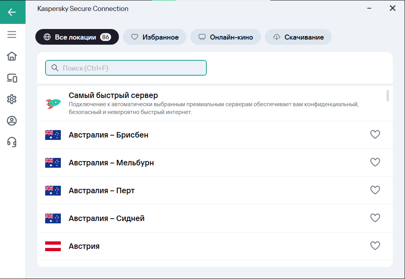405x279 pixels.
Task: Open the devices sidebar icon
Action: 12,78
